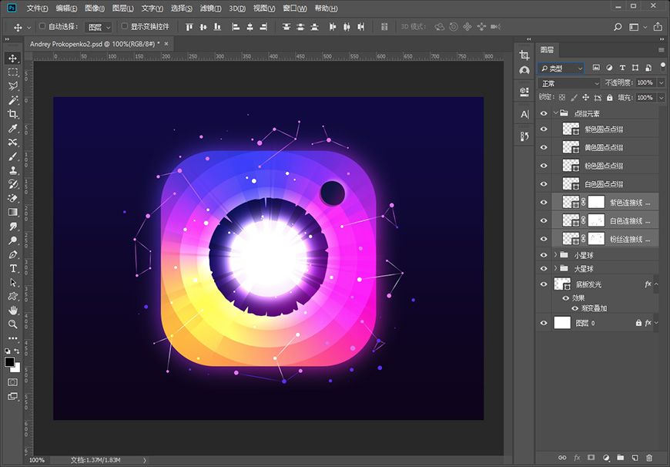Select the Horizontal Type tool
The width and height of the screenshot is (670, 467).
[x=13, y=268]
